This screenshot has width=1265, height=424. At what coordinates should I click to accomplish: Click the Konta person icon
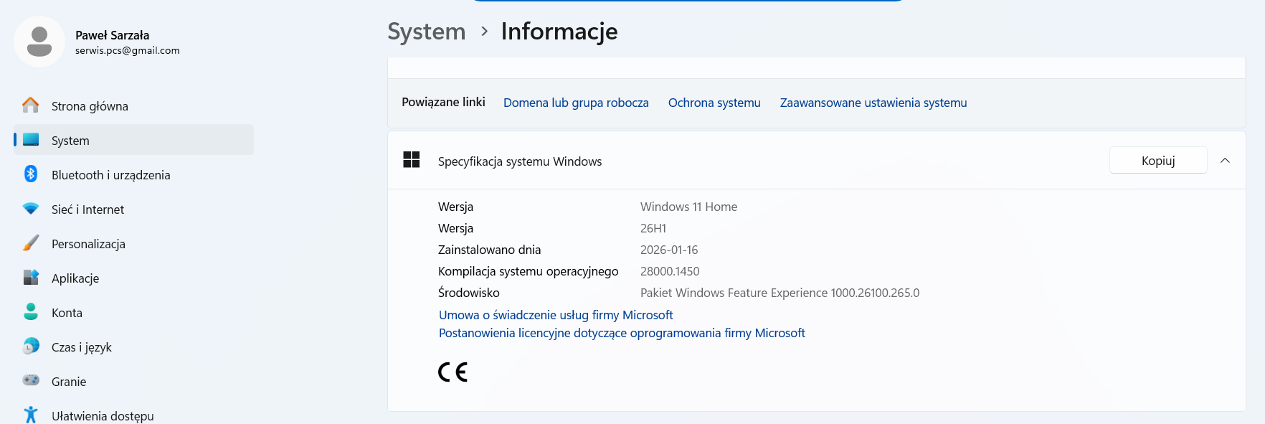point(31,312)
